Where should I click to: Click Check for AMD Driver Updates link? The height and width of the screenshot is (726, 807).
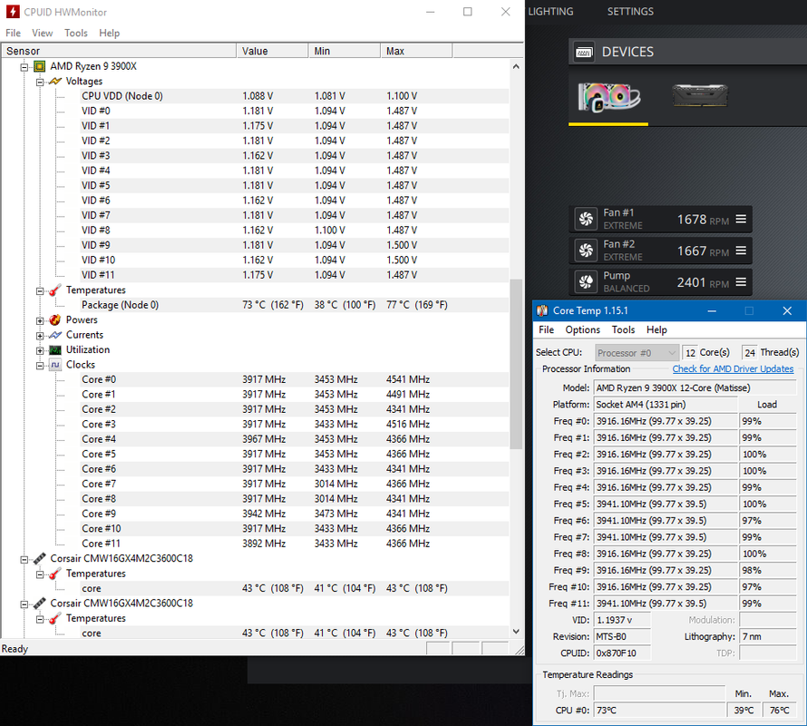733,369
